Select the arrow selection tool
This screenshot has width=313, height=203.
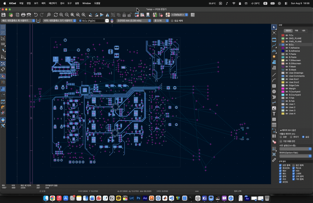tap(274, 27)
